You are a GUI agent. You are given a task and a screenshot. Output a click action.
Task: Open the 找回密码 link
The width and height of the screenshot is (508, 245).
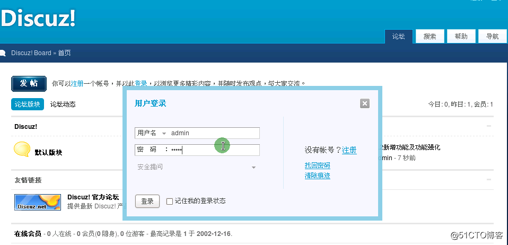[x=318, y=165]
